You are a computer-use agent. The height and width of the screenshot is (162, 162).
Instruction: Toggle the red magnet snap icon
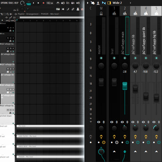[x=82, y=9]
